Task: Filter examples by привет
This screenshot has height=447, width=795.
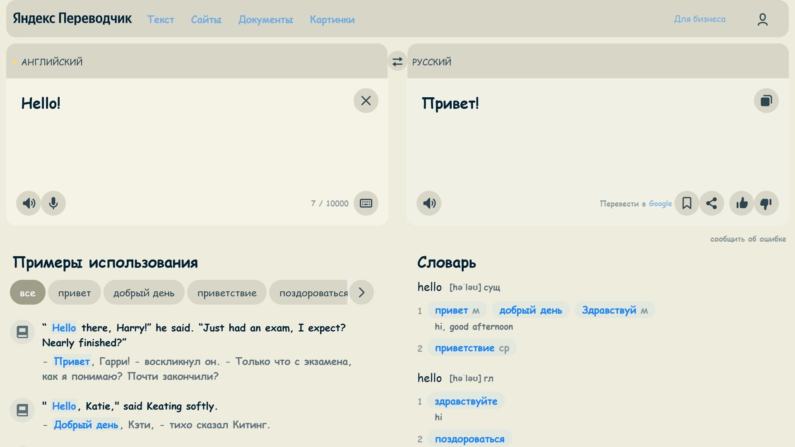Action: coord(75,292)
